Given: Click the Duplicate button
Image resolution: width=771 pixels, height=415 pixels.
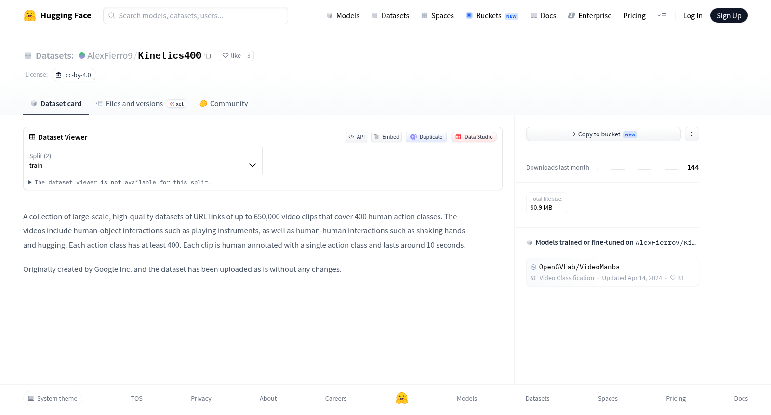Looking at the screenshot, I should [x=426, y=137].
